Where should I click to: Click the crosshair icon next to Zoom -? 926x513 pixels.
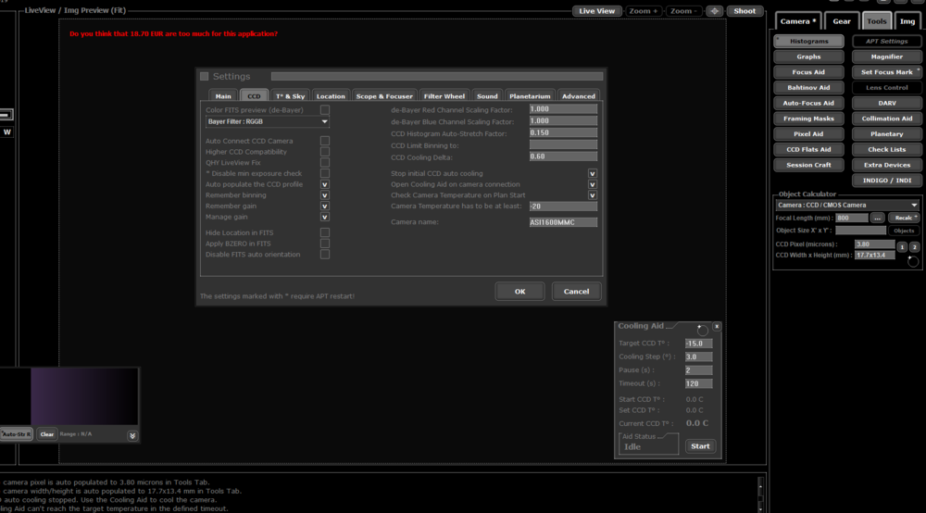tap(714, 10)
